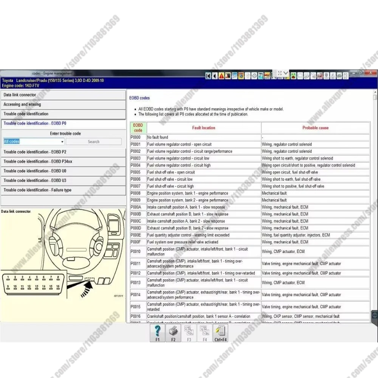Open help with the F1 question mark
Screen dimensions: 378x378
[x=157, y=333]
